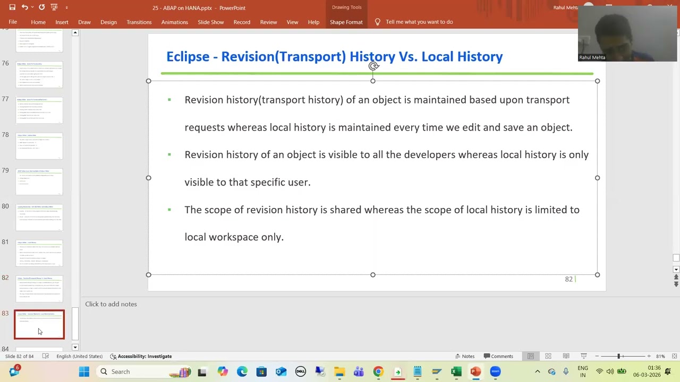Image resolution: width=680 pixels, height=382 pixels.
Task: Undo the last action
Action: point(24,7)
